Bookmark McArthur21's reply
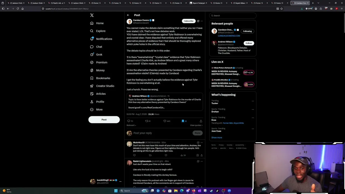Screen dimensions: 345x194 click(x=198, y=155)
